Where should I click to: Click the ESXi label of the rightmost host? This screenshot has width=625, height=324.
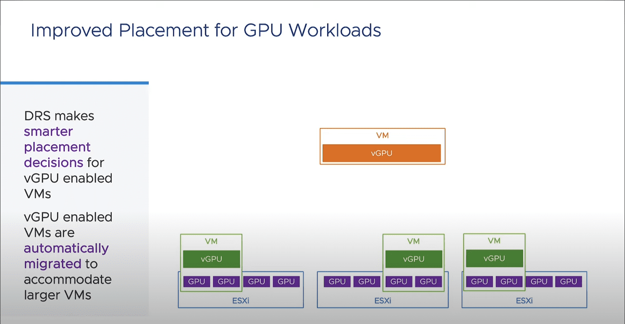[x=524, y=300]
